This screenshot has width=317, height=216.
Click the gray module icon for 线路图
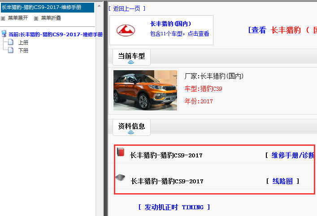click(x=120, y=177)
